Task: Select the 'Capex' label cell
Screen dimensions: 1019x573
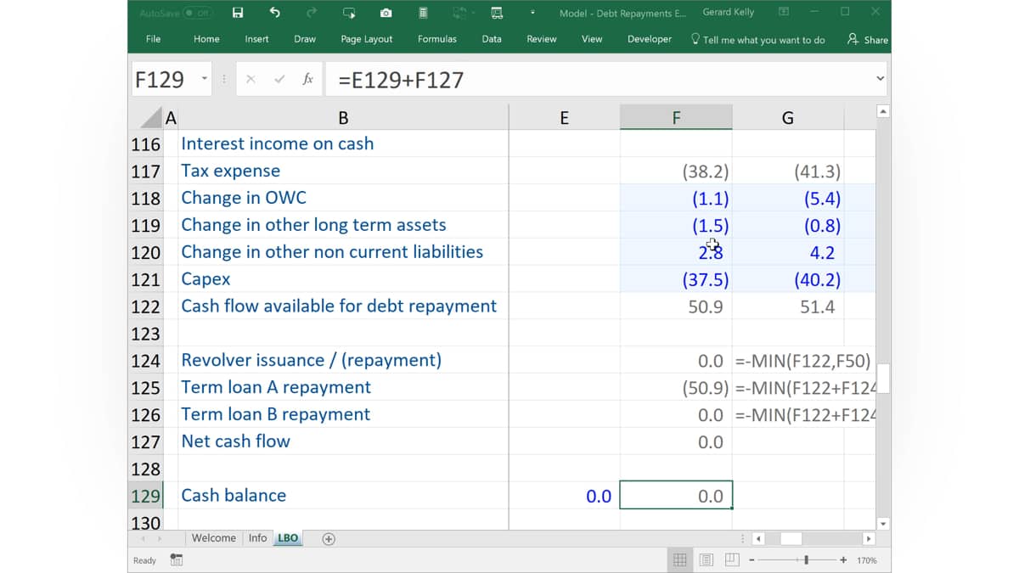Action: pyautogui.click(x=343, y=279)
